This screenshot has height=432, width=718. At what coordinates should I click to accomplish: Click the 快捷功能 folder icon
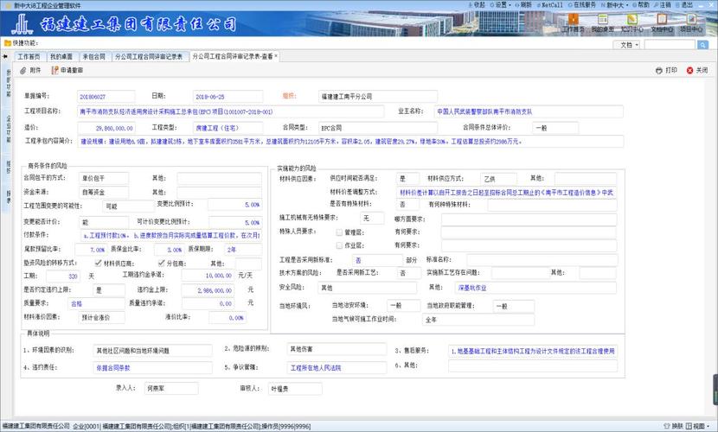[x=7, y=43]
